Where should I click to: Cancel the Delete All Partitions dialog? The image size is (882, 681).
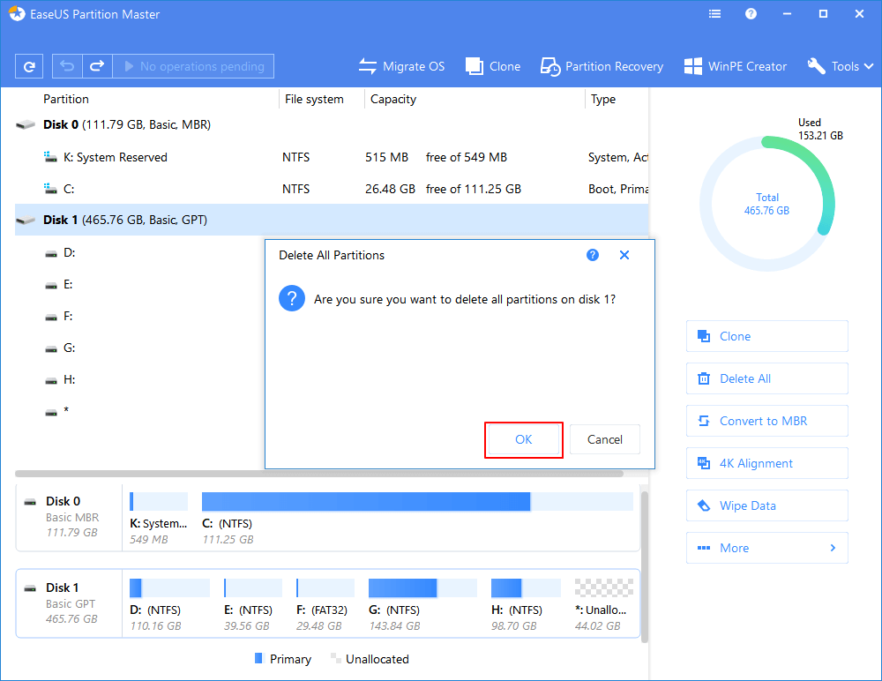point(604,438)
